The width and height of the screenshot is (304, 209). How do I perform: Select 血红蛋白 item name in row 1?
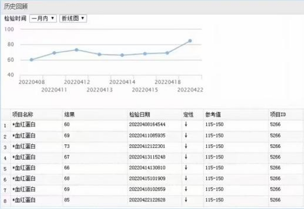pos(24,124)
